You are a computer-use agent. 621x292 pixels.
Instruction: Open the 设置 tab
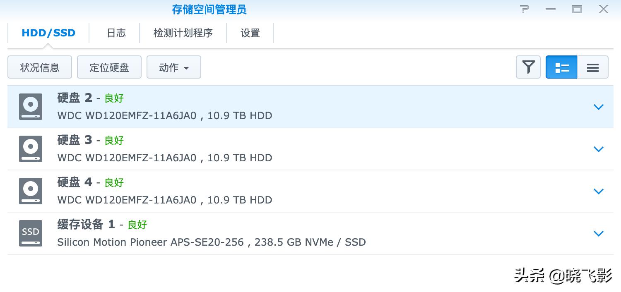[250, 33]
